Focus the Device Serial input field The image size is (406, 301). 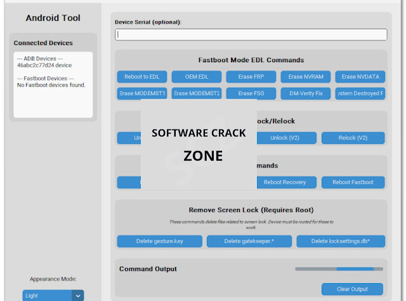pos(251,34)
